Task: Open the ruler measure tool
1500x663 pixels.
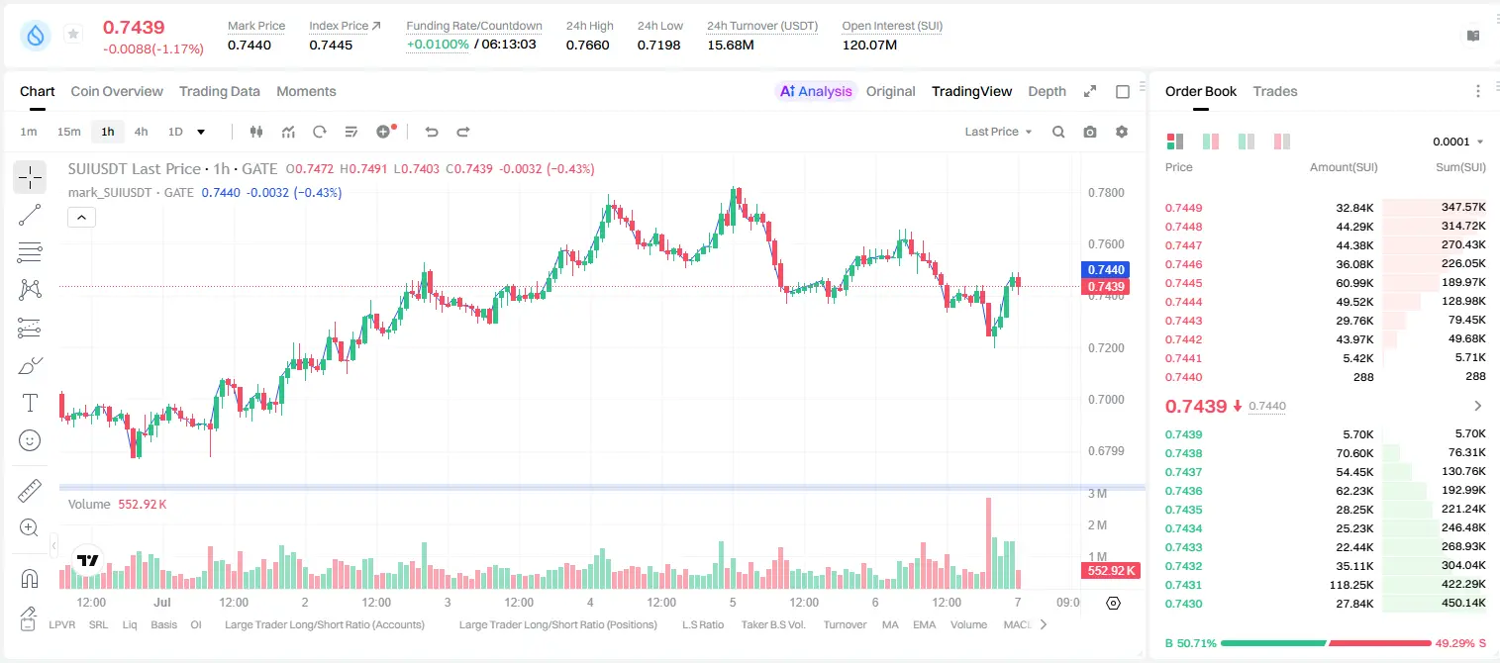Action: click(x=30, y=491)
